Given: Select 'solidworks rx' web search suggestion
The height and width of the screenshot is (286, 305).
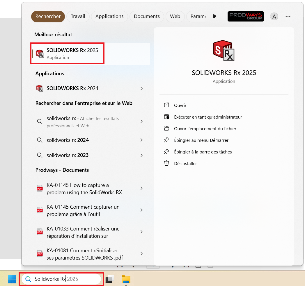Looking at the screenshot, I should click(x=90, y=122).
